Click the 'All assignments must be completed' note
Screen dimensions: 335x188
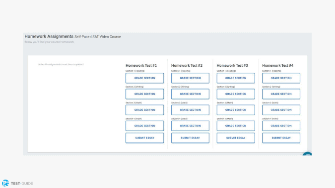click(61, 64)
